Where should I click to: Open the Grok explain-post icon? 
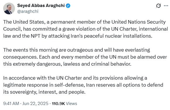[x=158, y=6]
